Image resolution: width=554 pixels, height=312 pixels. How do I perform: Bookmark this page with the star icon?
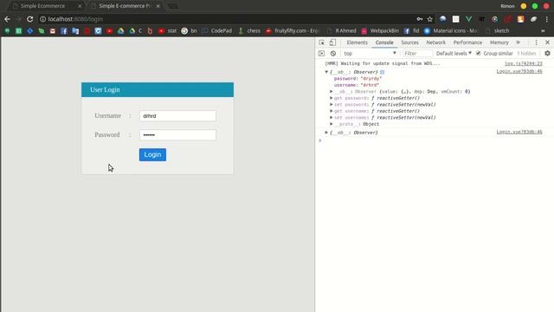[x=430, y=19]
